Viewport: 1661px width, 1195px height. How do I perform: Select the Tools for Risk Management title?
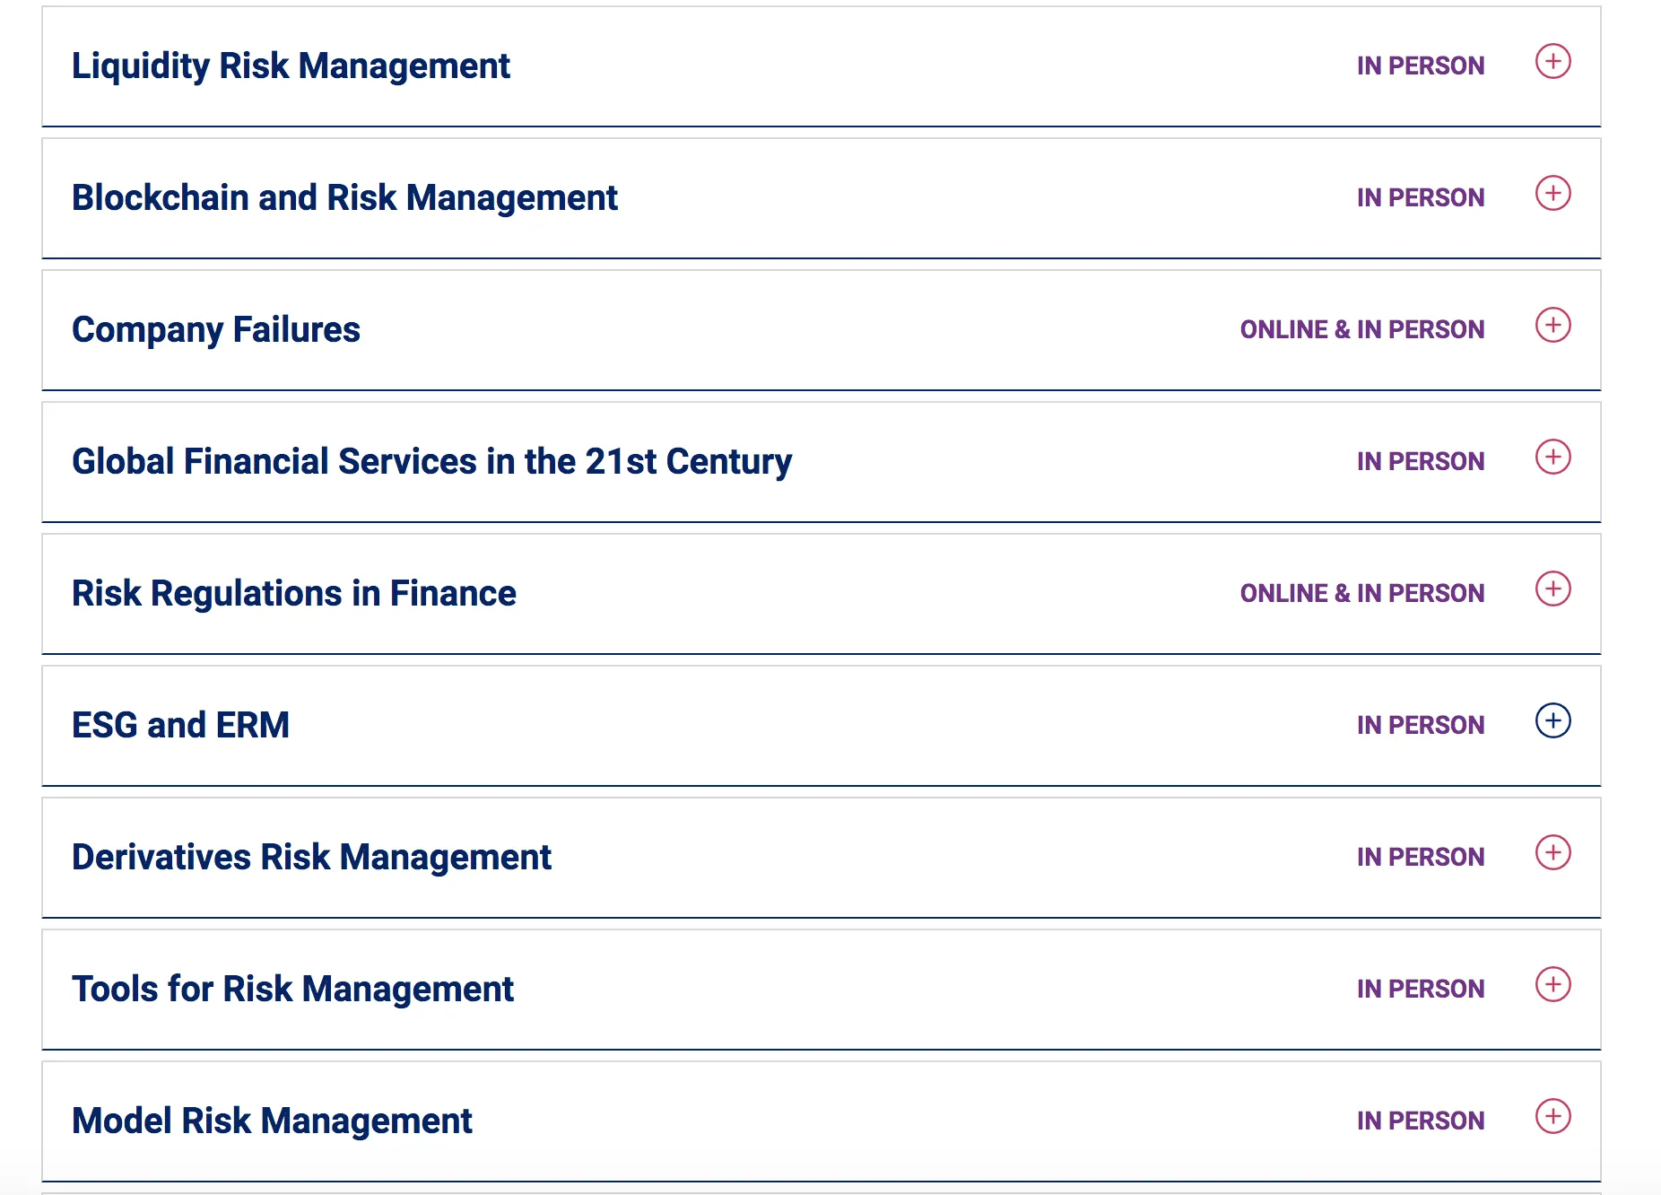point(292,990)
